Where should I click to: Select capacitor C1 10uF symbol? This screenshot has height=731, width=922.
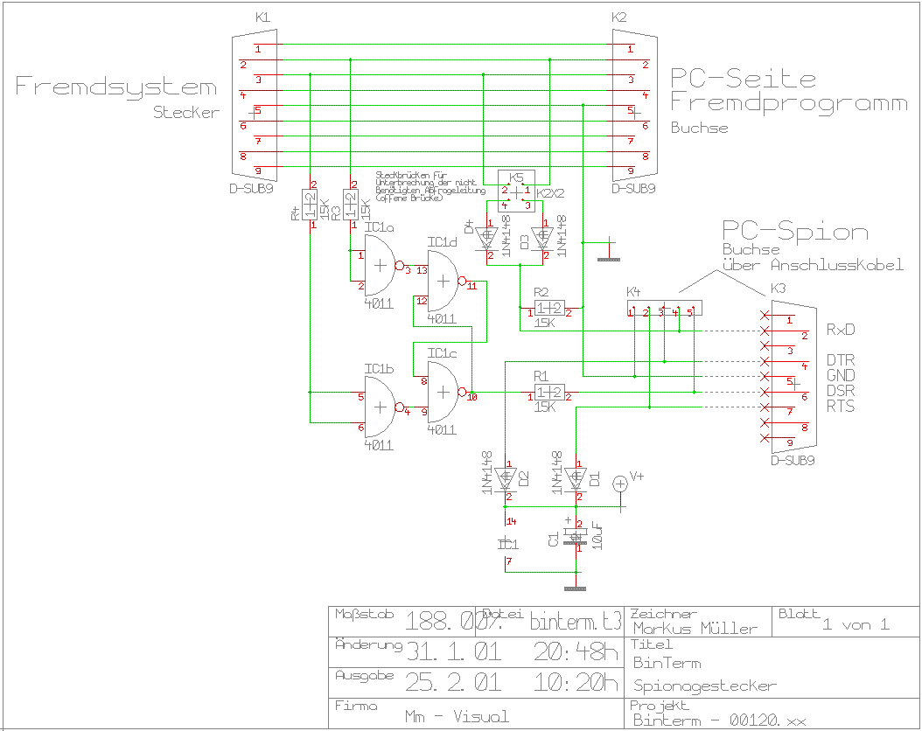(575, 535)
